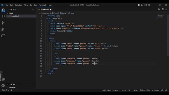
Task: Click the editor vertical scrollbar
Action: [x=168, y=35]
